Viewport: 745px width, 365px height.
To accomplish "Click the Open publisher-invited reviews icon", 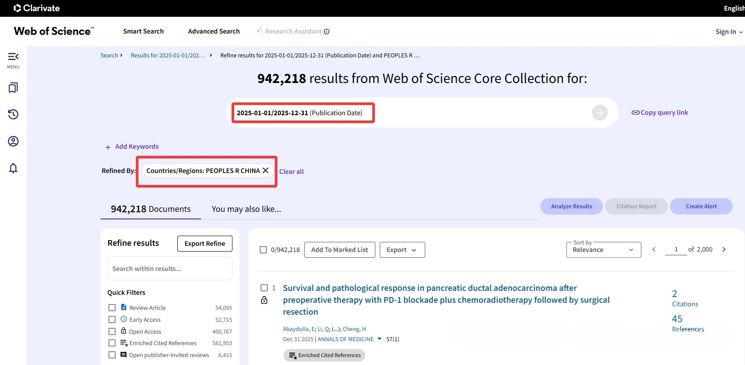I will click(x=124, y=354).
